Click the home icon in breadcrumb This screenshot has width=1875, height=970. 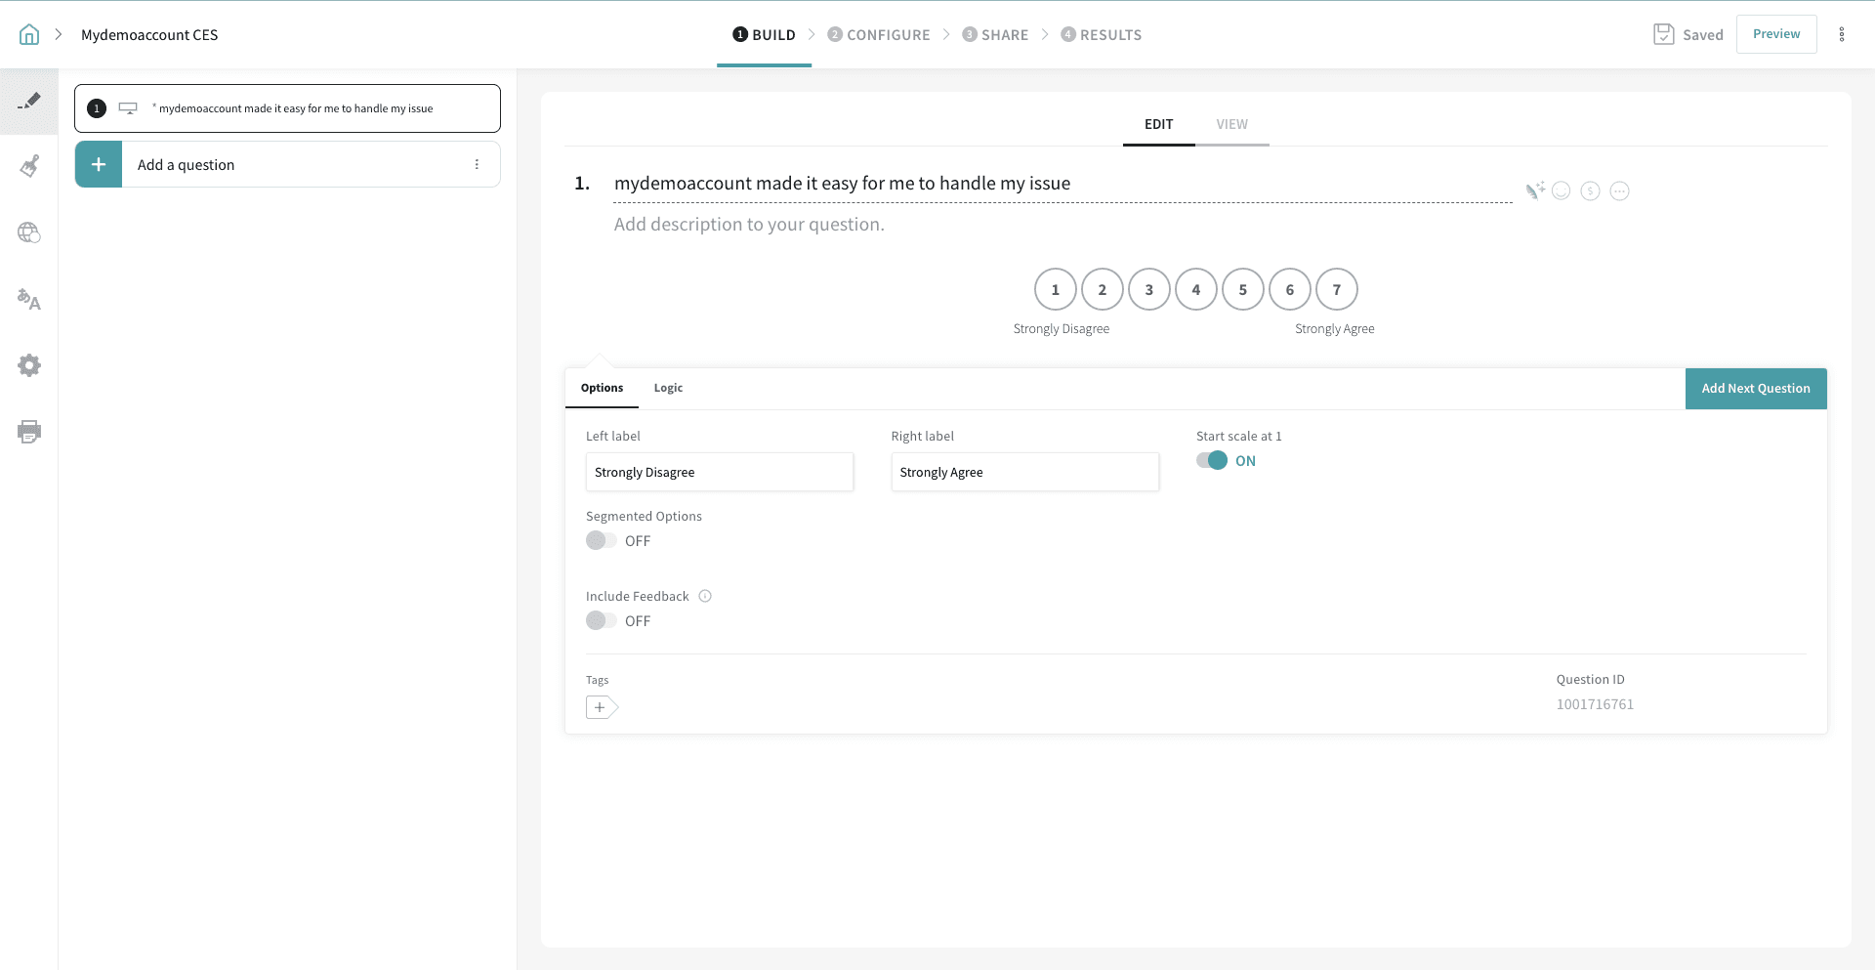[x=29, y=35]
